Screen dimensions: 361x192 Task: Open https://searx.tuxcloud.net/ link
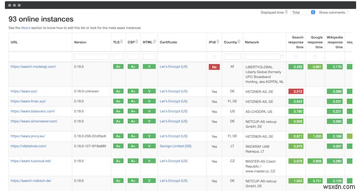click(31, 161)
